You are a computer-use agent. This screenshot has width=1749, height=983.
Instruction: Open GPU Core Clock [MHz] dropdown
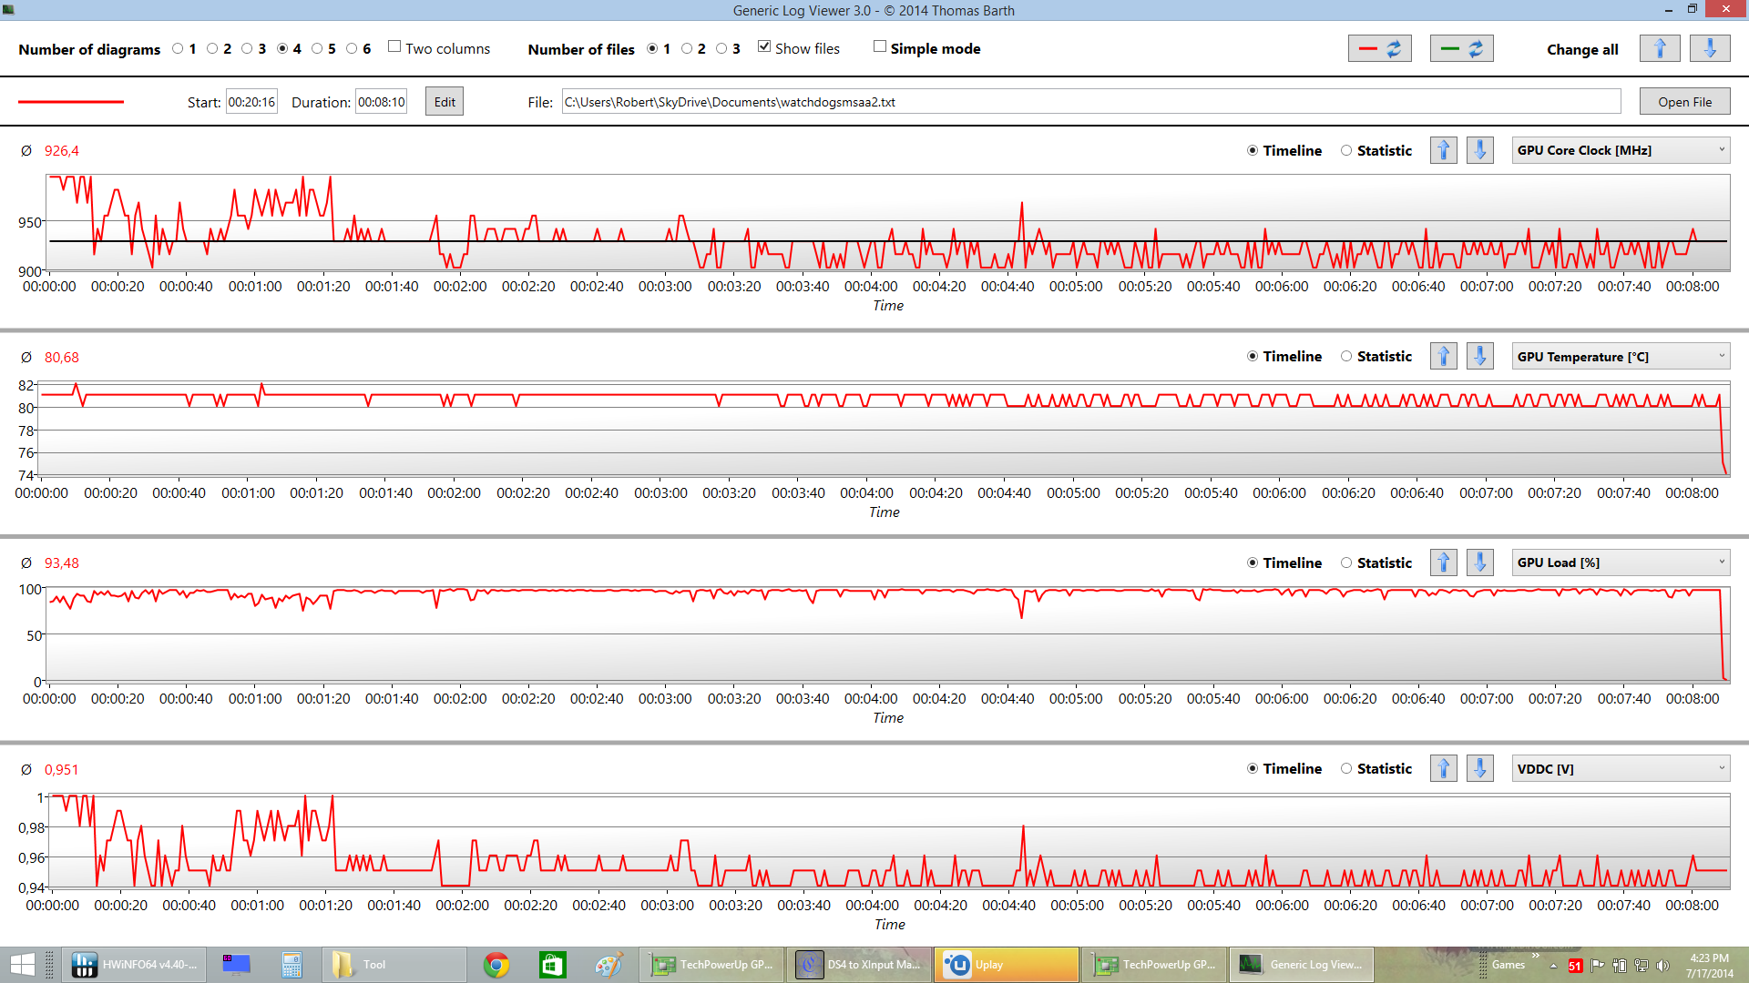click(x=1621, y=150)
